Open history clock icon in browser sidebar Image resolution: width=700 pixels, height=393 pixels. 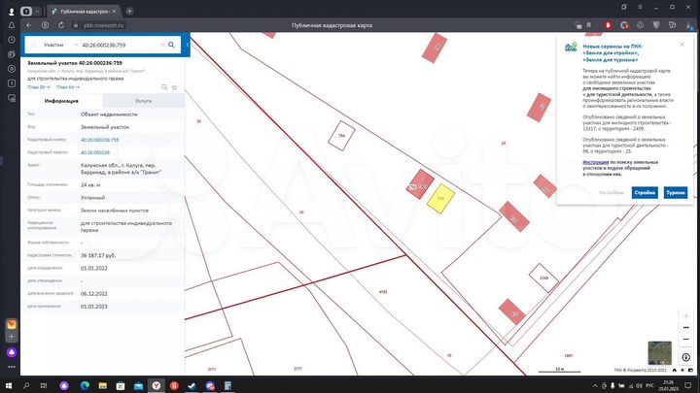pyautogui.click(x=12, y=40)
